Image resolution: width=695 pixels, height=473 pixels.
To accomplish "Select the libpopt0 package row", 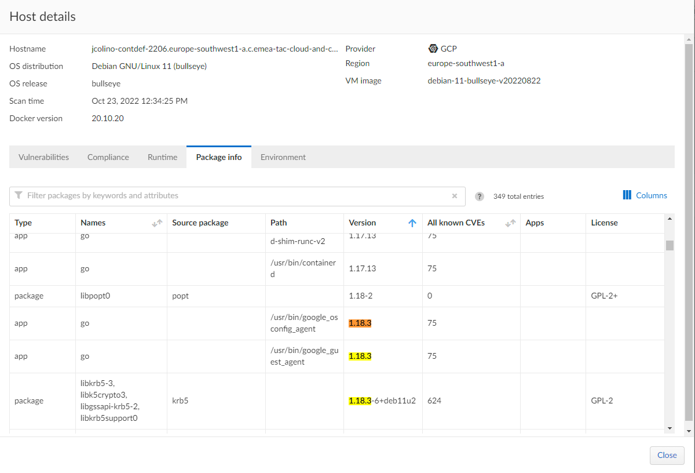I will [96, 296].
